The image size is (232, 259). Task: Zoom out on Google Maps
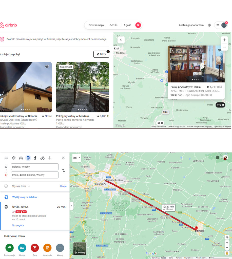pos(227,247)
